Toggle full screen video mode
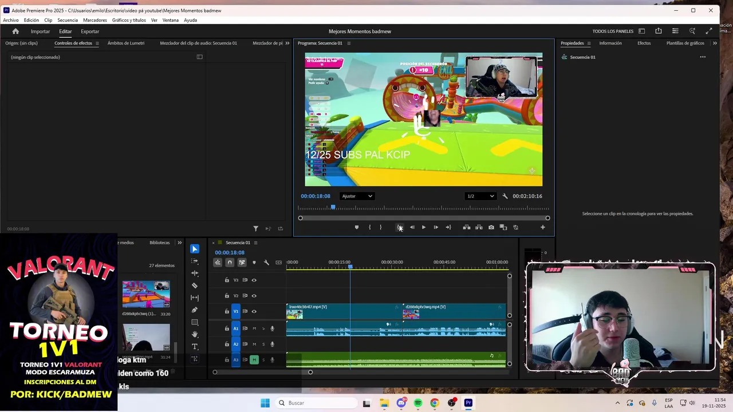 [709, 31]
